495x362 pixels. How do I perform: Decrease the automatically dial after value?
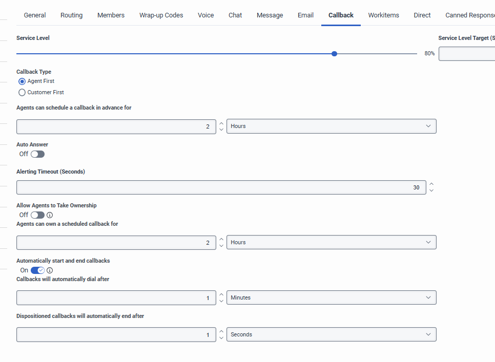click(221, 301)
